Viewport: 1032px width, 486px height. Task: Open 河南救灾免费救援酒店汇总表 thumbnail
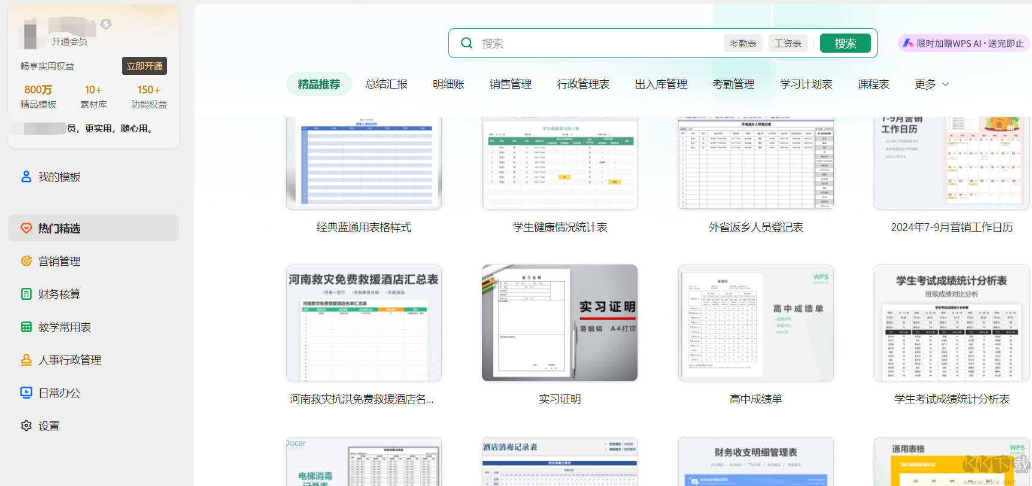click(364, 323)
